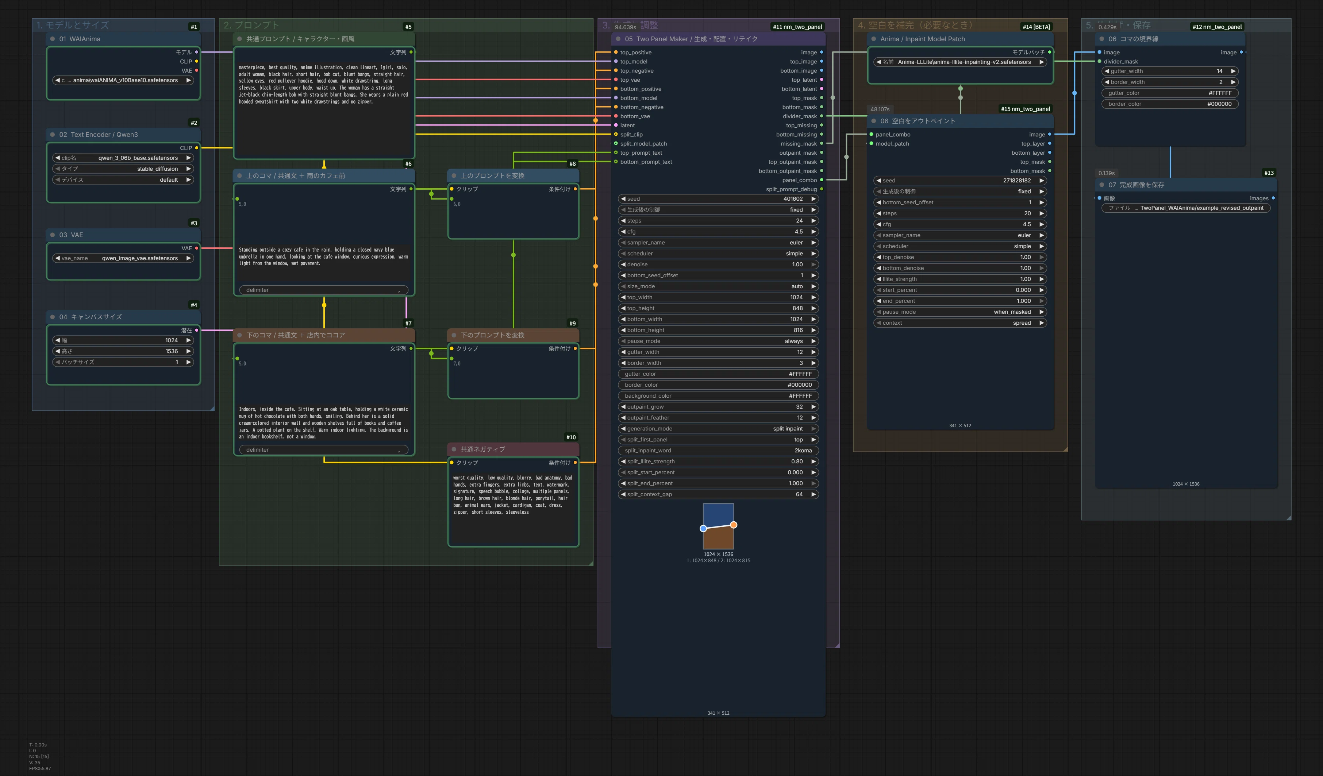Increase seed 401602 with its right arrow
Viewport: 1323px width, 776px height.
(x=813, y=199)
